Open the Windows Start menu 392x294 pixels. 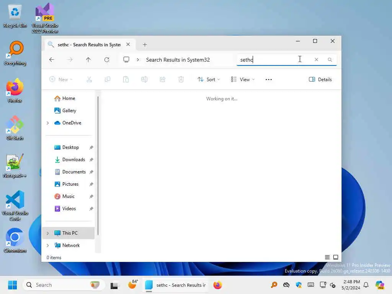pos(12,285)
